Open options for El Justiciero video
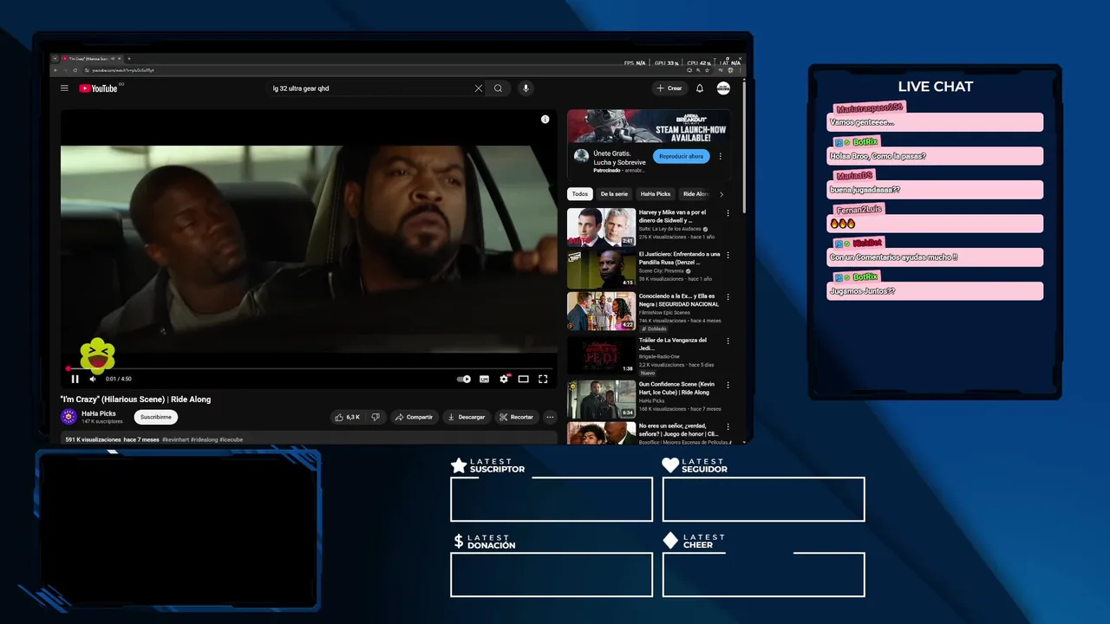This screenshot has width=1110, height=624. [728, 255]
